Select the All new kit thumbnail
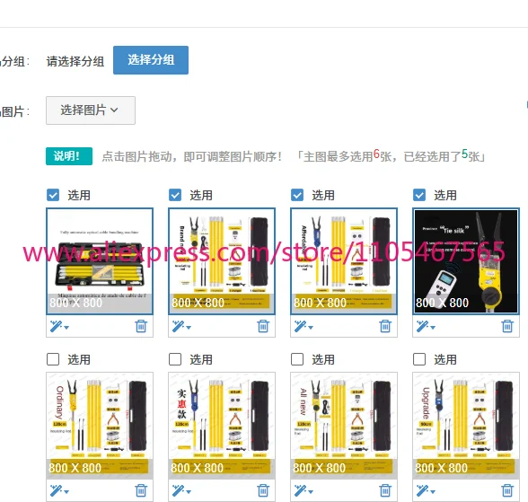Image resolution: width=528 pixels, height=502 pixels. pos(344,426)
